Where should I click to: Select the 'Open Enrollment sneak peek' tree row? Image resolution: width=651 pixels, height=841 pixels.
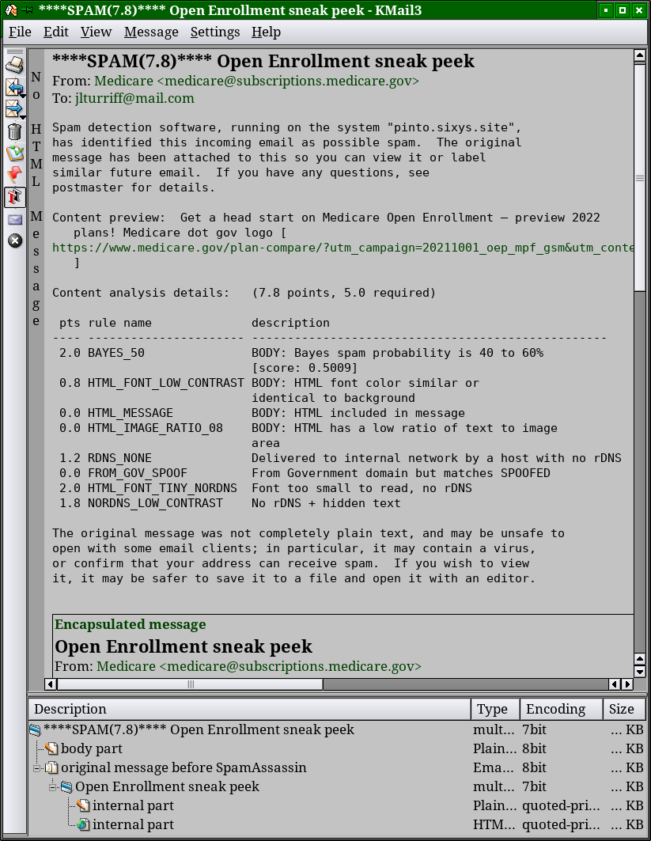click(337, 787)
